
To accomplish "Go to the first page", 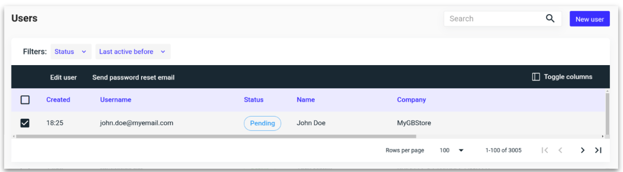I will 545,150.
